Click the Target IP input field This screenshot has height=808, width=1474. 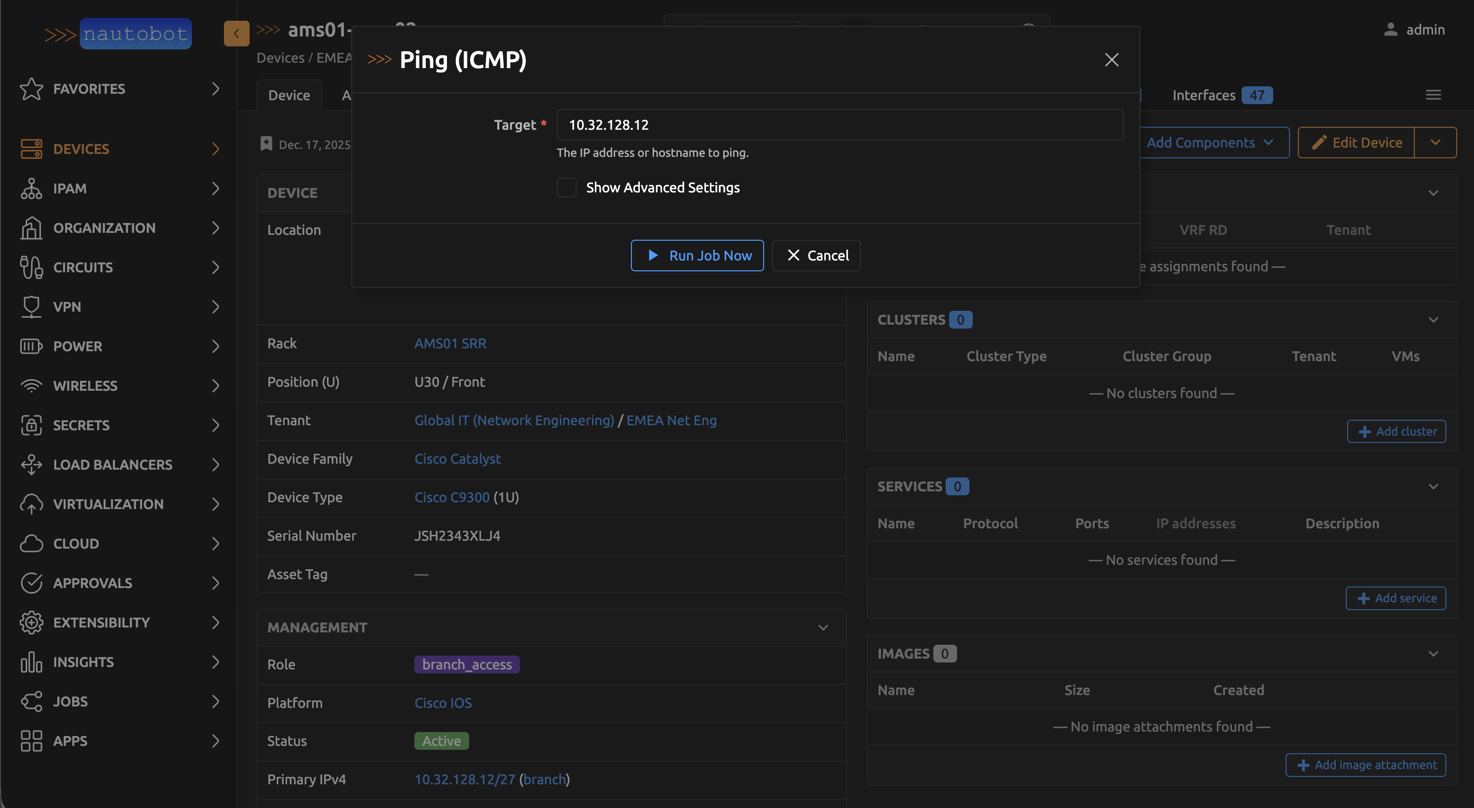pos(840,125)
